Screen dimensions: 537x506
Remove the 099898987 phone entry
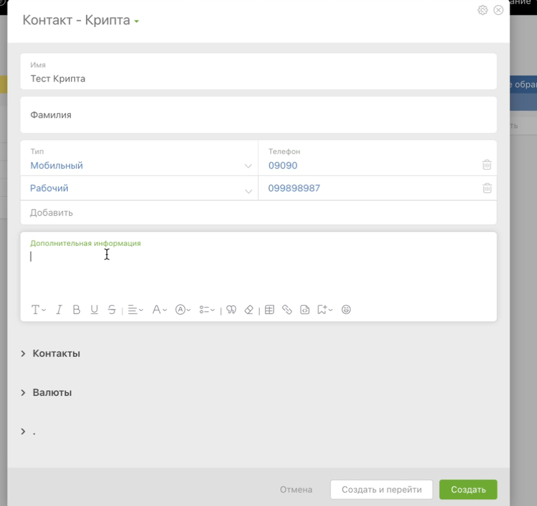(x=487, y=188)
